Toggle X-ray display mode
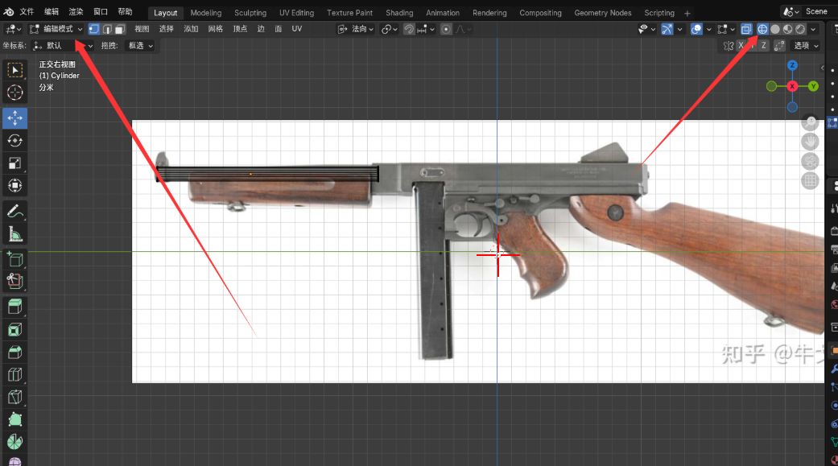 pyautogui.click(x=746, y=29)
